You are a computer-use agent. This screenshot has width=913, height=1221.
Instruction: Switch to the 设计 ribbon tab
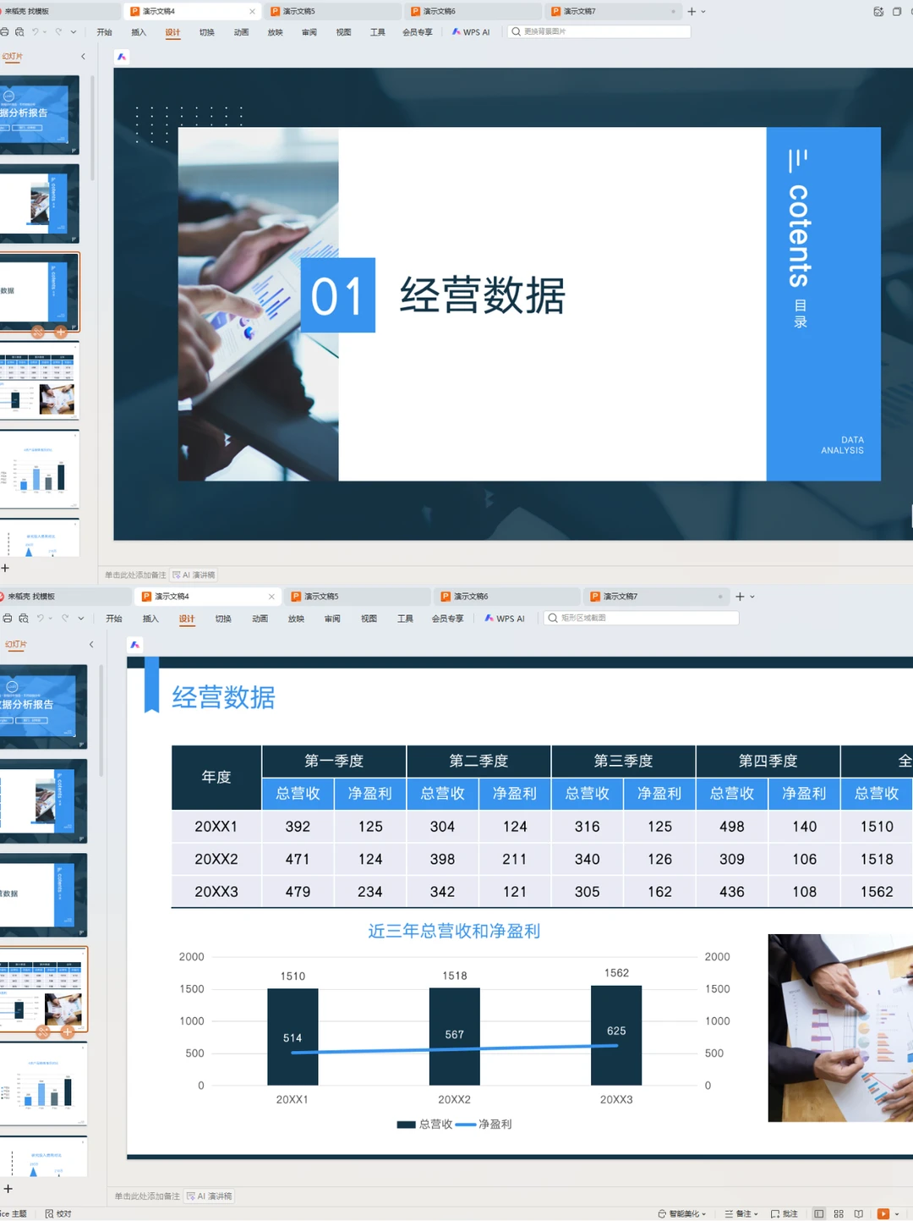click(x=173, y=31)
